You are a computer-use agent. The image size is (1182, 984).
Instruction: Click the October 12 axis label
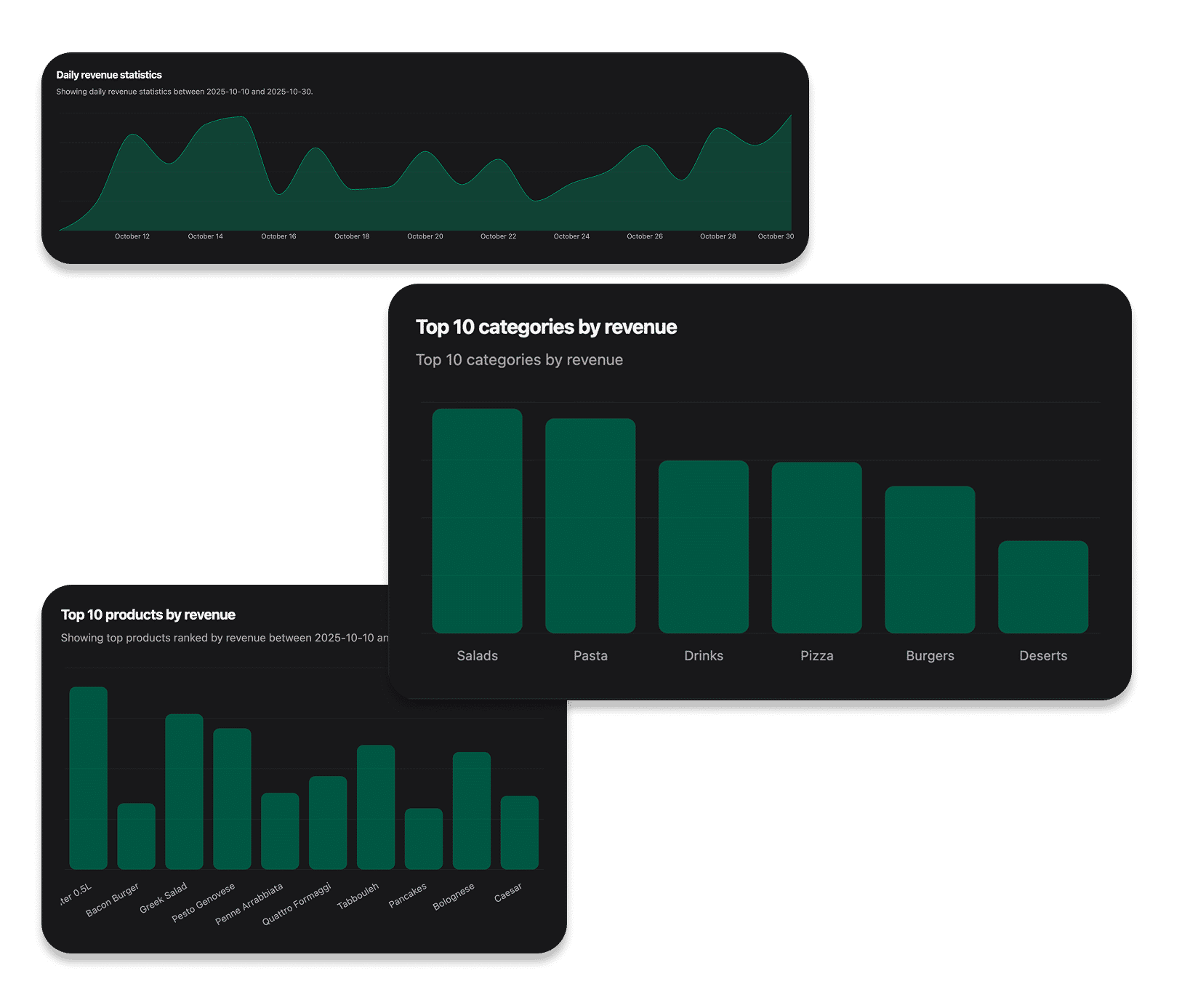point(132,236)
